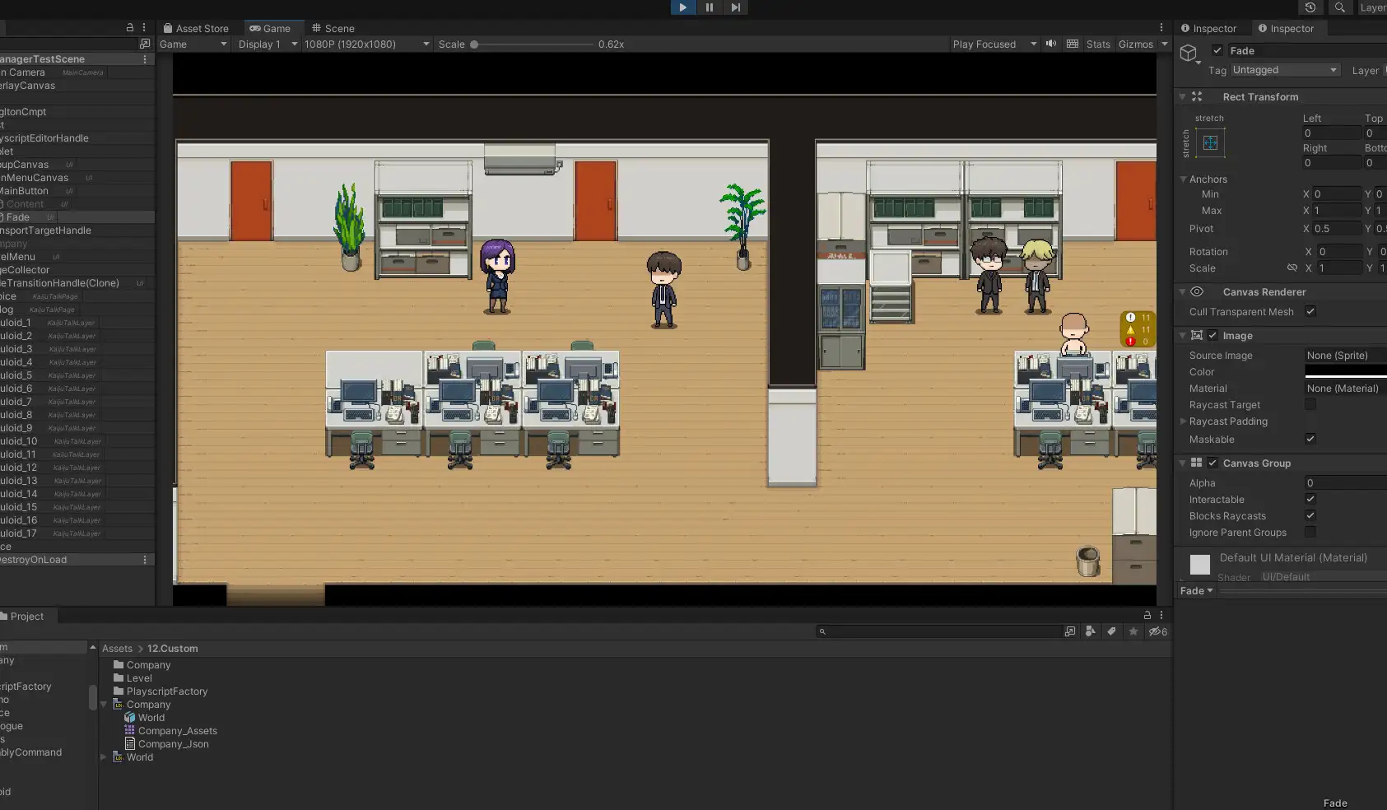
Task: Click the favorites star icon in Project
Action: pos(1133,631)
